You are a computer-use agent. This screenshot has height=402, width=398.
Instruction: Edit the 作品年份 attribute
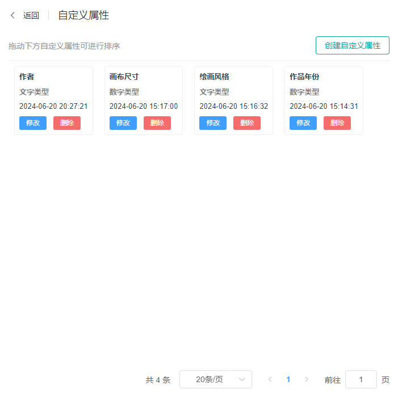click(x=303, y=123)
